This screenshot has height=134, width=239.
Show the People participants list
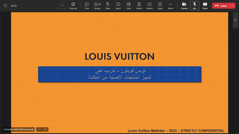coord(97,5)
